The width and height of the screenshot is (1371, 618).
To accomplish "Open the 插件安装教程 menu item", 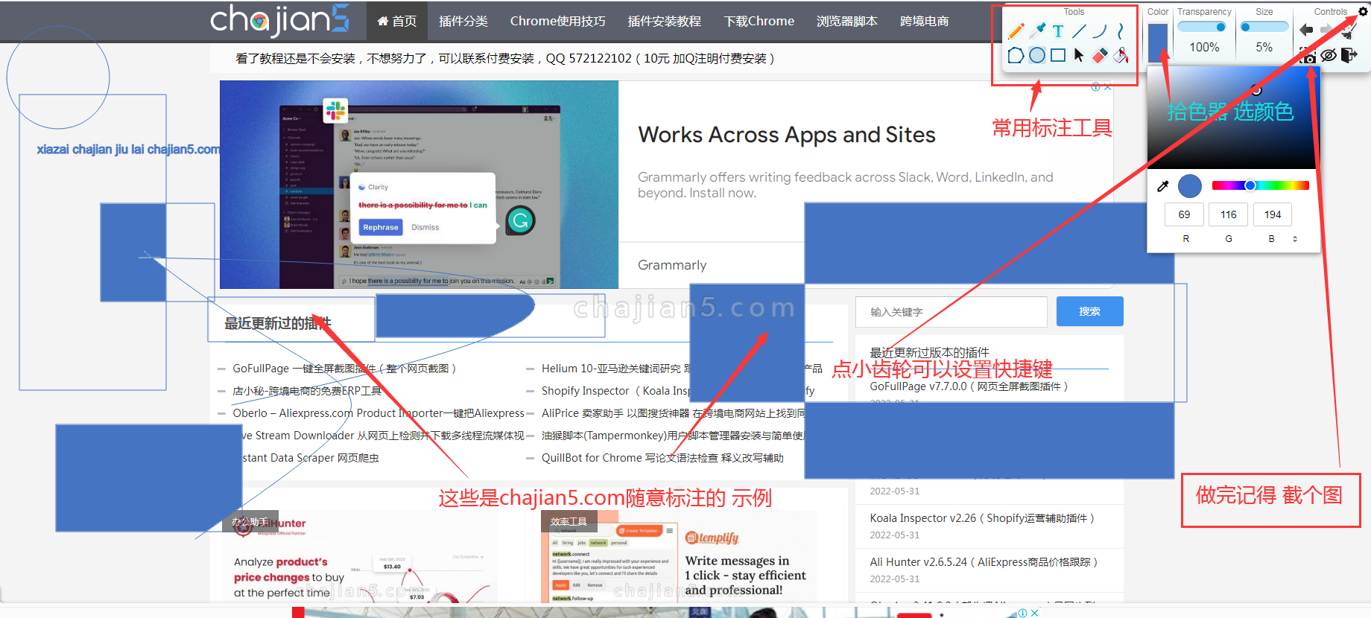I will click(x=664, y=21).
